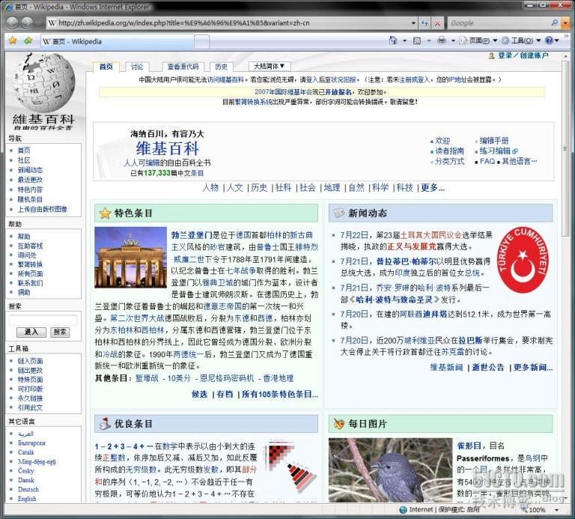Click 链入页面 in the toolbox

click(30, 361)
